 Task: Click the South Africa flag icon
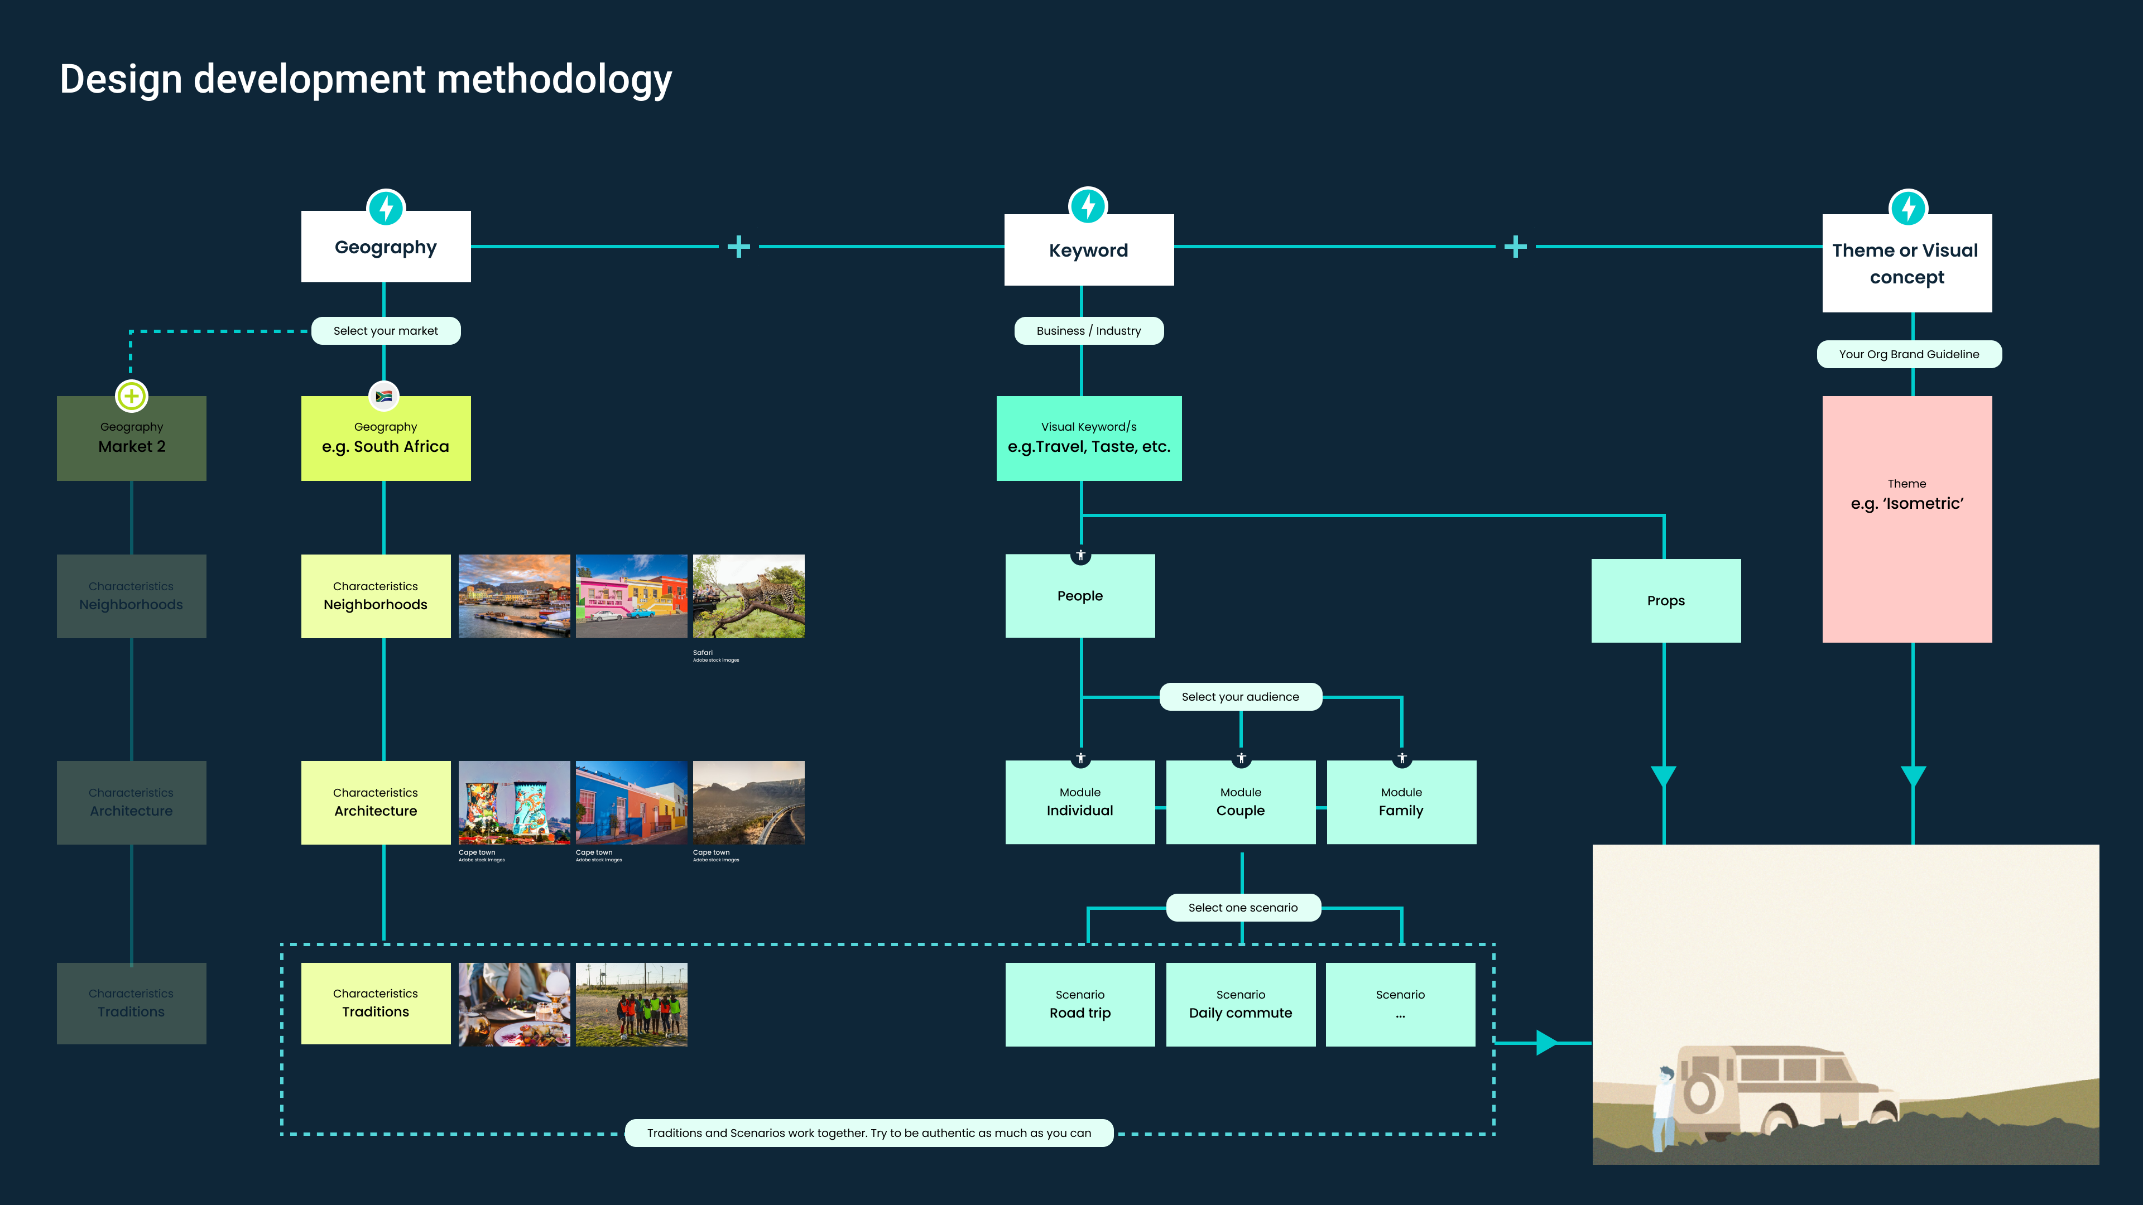[383, 397]
